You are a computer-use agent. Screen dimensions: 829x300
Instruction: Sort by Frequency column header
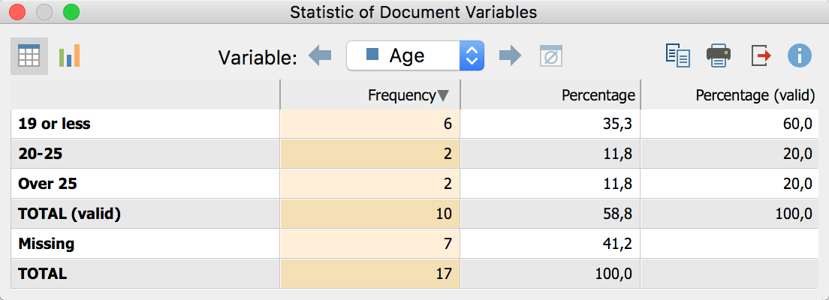coord(401,95)
